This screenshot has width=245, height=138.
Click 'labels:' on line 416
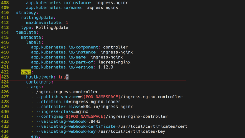(34, 42)
